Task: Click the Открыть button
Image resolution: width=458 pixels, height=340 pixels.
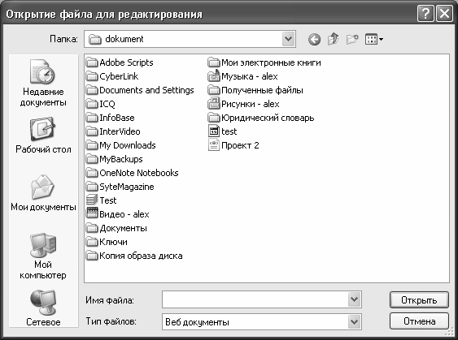Action: (x=419, y=299)
